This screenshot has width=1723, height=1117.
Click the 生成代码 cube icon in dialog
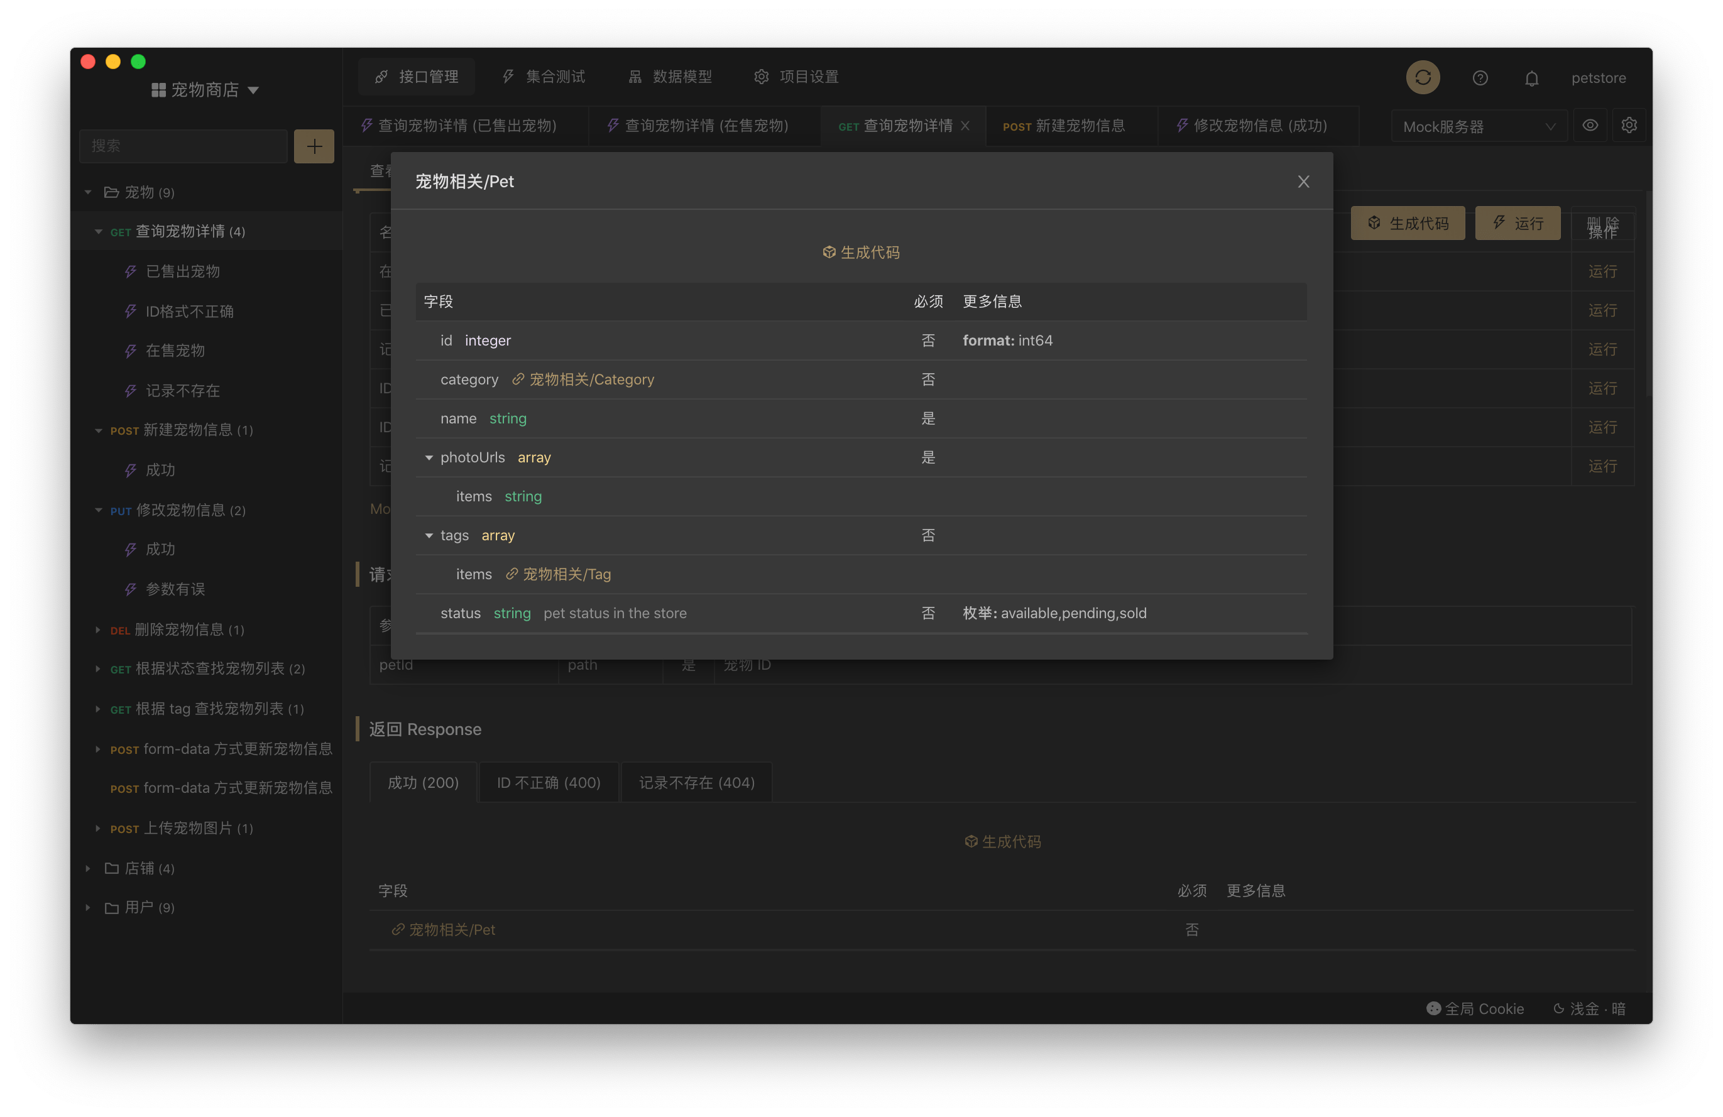click(828, 252)
